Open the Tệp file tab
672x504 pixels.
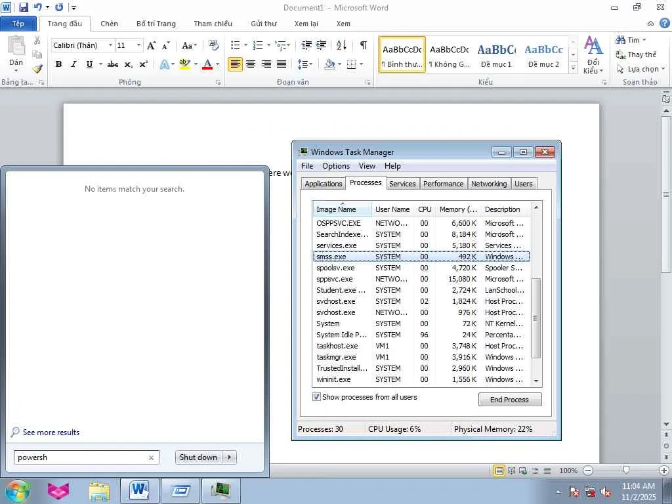coord(18,24)
